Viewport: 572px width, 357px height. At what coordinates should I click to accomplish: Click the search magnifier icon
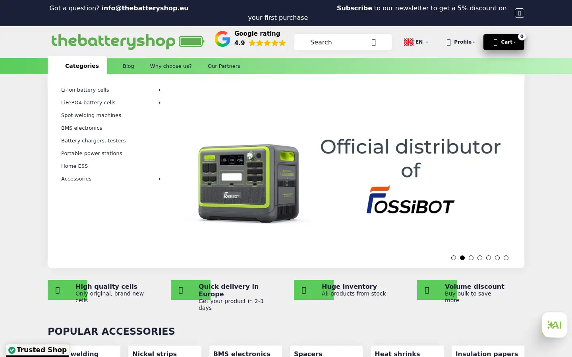pyautogui.click(x=373, y=42)
